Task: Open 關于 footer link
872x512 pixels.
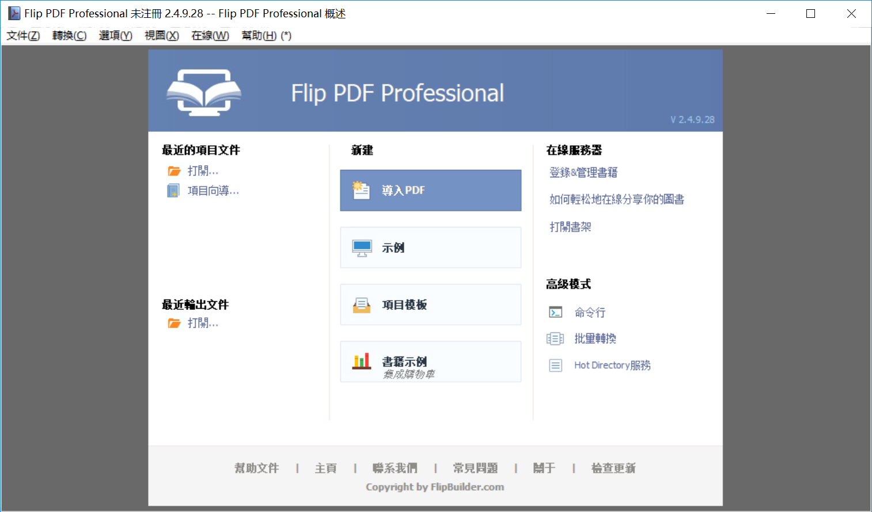Action: [x=544, y=468]
